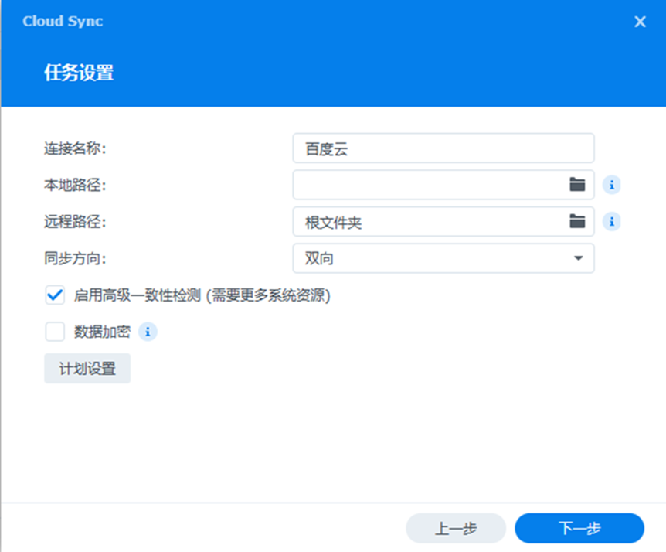Select the 同步方向 label
The height and width of the screenshot is (552, 666).
[x=75, y=258]
